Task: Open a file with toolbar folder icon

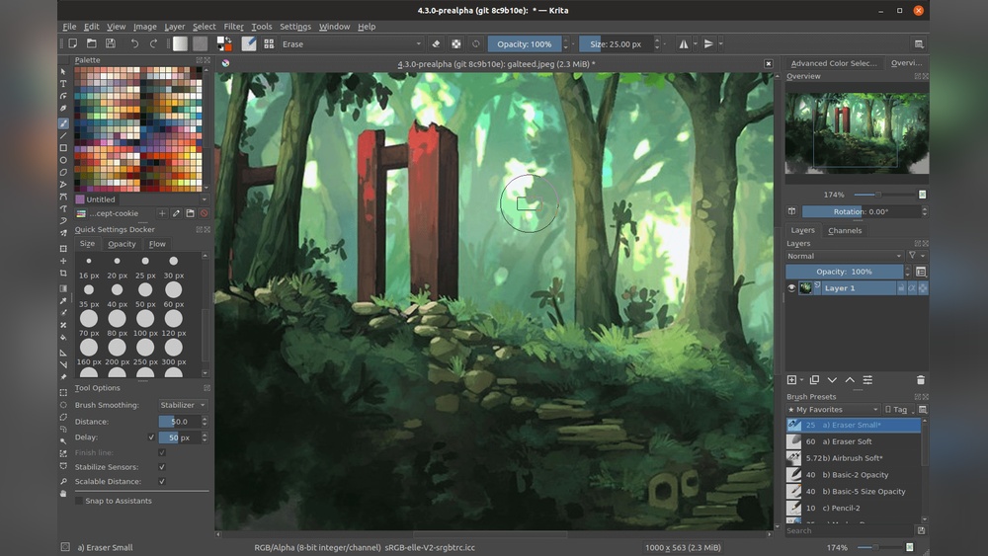Action: (91, 43)
